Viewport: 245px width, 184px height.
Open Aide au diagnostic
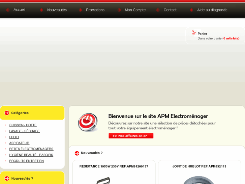(212, 10)
